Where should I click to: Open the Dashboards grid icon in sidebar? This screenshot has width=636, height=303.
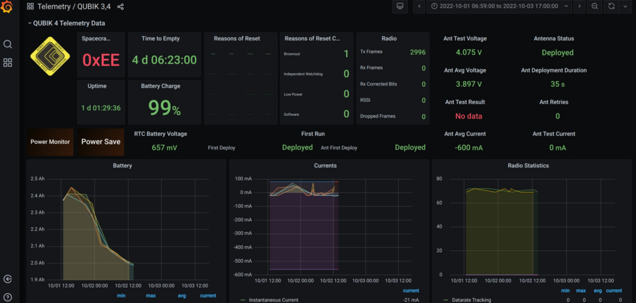(x=8, y=63)
